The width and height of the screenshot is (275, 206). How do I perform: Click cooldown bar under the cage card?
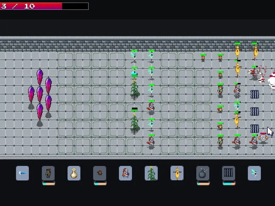(229, 184)
